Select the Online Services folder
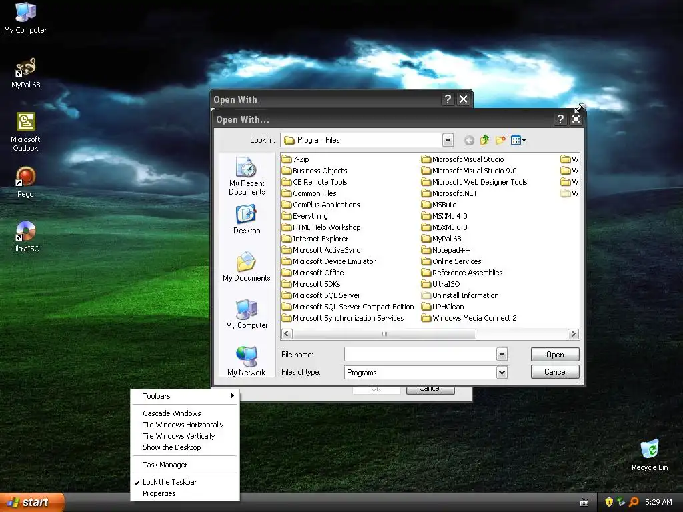 point(451,261)
